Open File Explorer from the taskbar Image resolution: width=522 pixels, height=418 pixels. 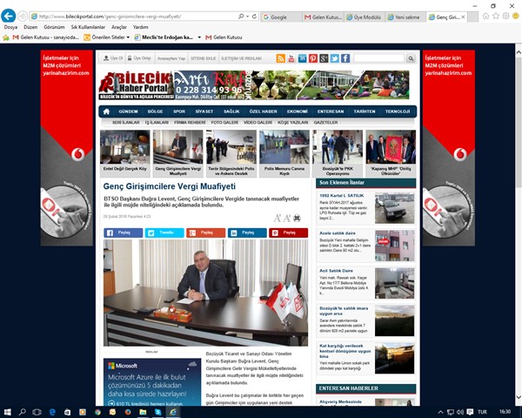pyautogui.click(x=143, y=412)
